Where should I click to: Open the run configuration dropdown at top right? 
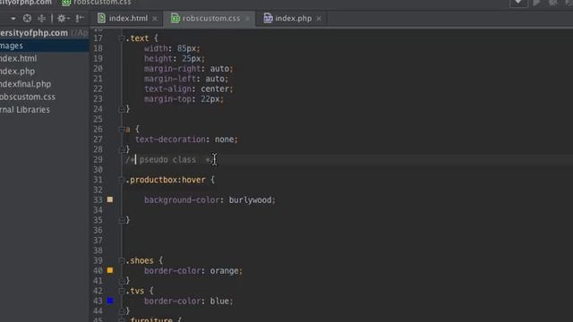tap(518, 3)
